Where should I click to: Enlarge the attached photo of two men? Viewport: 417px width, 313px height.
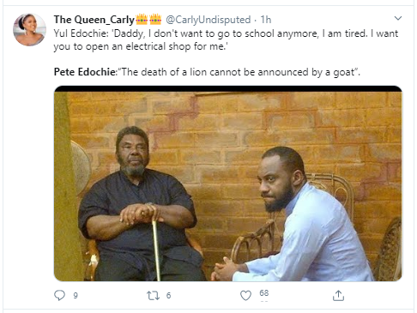(228, 184)
